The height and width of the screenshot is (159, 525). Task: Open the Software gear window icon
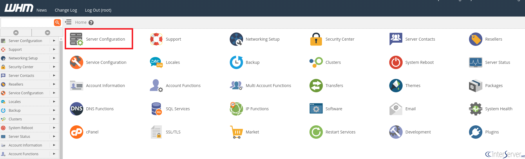(316, 109)
